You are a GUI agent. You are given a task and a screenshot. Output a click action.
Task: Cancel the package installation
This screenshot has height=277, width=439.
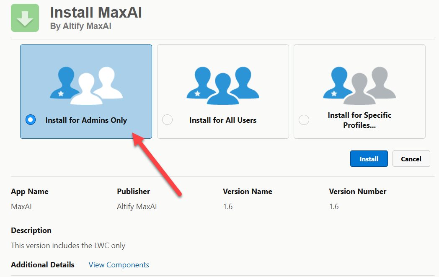coord(411,159)
